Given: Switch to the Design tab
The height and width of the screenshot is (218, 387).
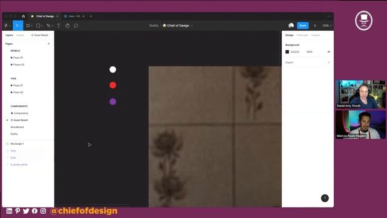Looking at the screenshot, I should pos(289,35).
